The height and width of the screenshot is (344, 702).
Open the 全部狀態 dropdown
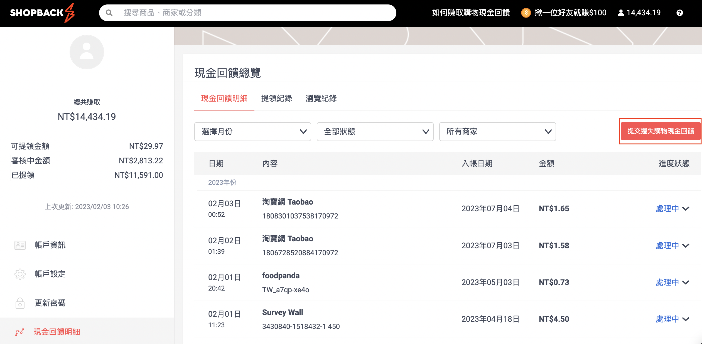(x=375, y=132)
